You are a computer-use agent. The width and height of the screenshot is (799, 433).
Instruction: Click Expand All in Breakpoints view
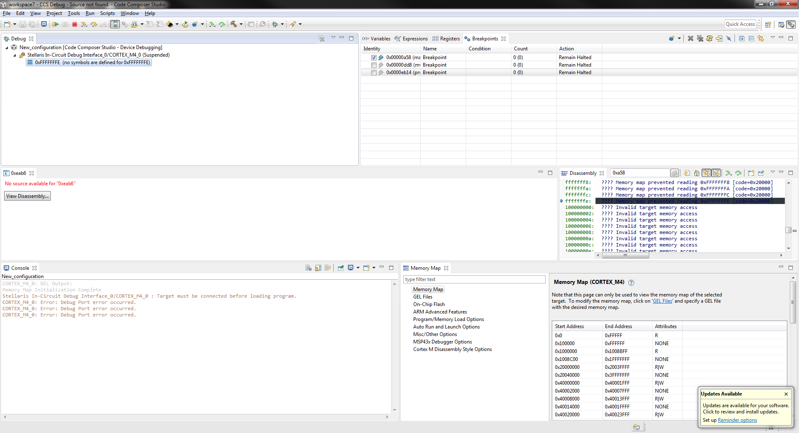click(x=742, y=38)
